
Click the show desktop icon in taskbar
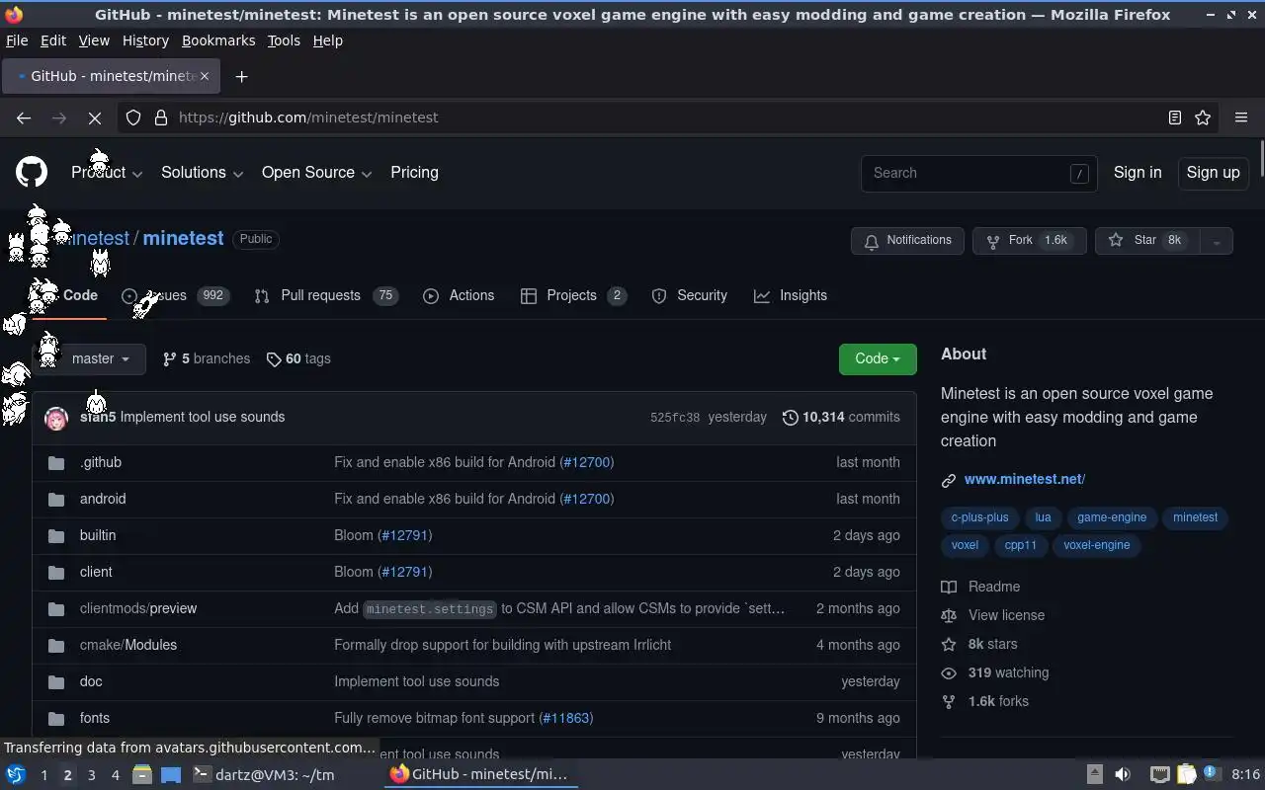click(171, 774)
